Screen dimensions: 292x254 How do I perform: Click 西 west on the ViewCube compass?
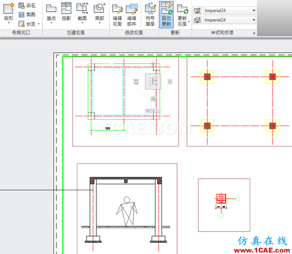point(136,82)
